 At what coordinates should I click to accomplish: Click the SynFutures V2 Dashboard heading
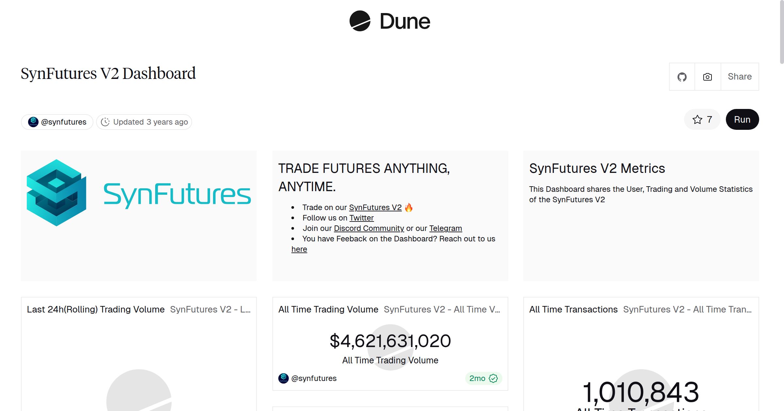[108, 73]
